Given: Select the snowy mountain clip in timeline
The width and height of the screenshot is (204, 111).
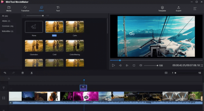Looking at the screenshot, I should point(105,96).
